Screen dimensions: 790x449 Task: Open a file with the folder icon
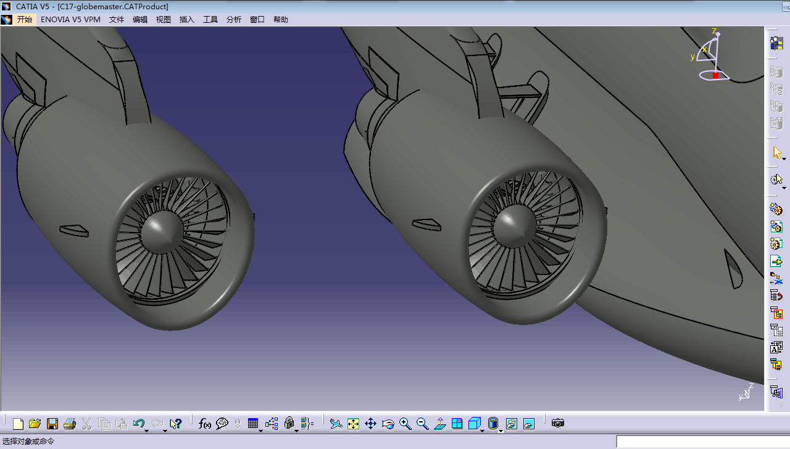tap(35, 424)
